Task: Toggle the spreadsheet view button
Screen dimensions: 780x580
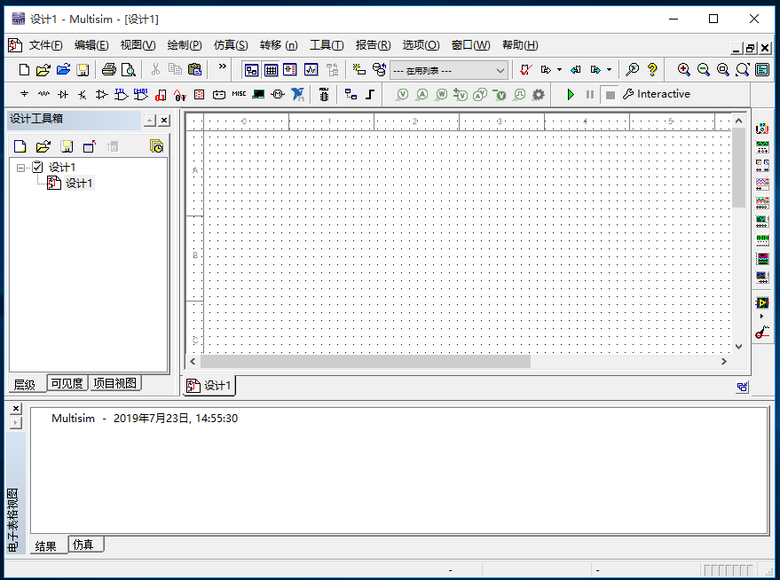Action: point(271,69)
